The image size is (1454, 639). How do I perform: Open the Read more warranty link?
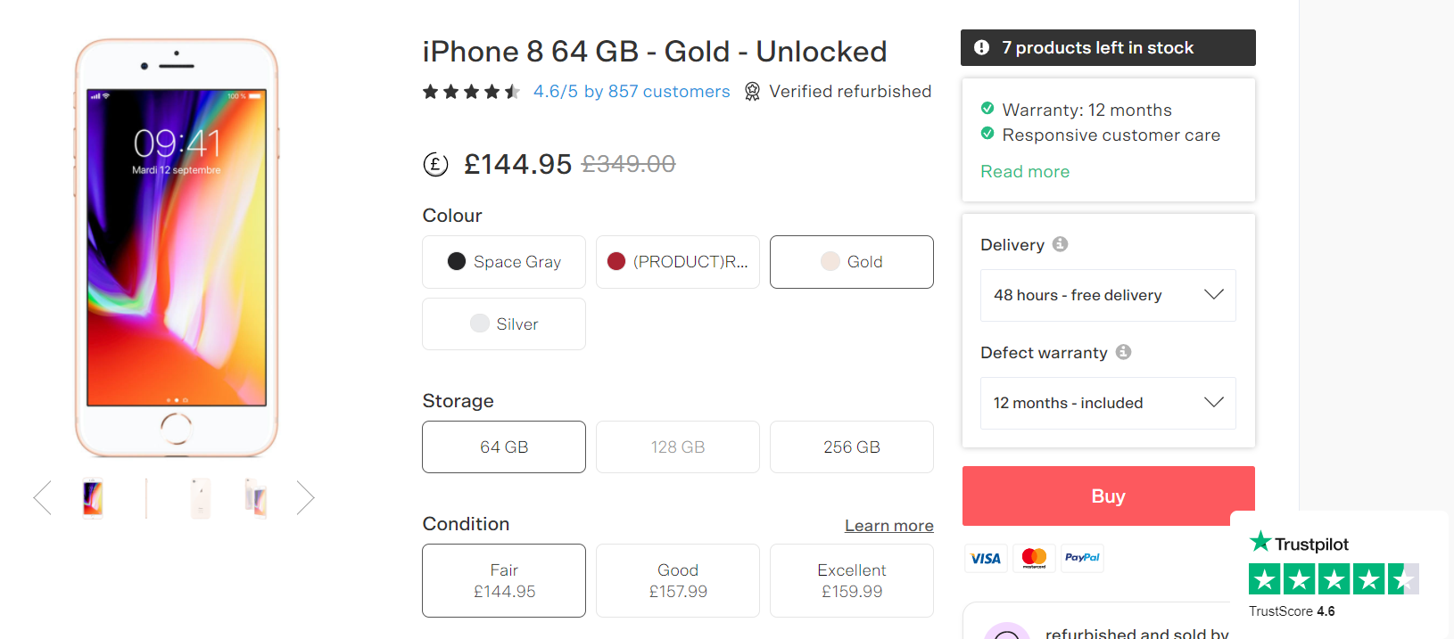pos(1025,172)
